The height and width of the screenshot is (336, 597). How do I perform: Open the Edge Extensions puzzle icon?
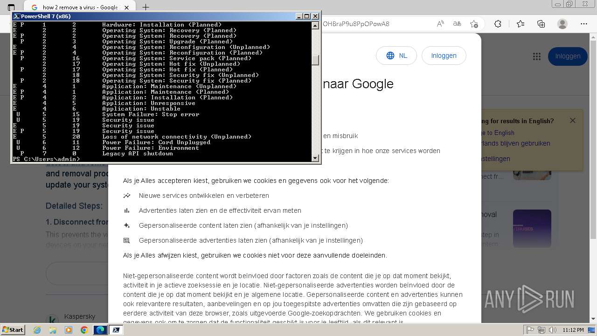pos(498,24)
